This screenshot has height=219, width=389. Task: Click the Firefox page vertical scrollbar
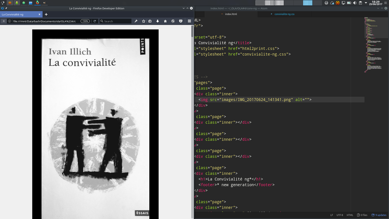[192, 31]
